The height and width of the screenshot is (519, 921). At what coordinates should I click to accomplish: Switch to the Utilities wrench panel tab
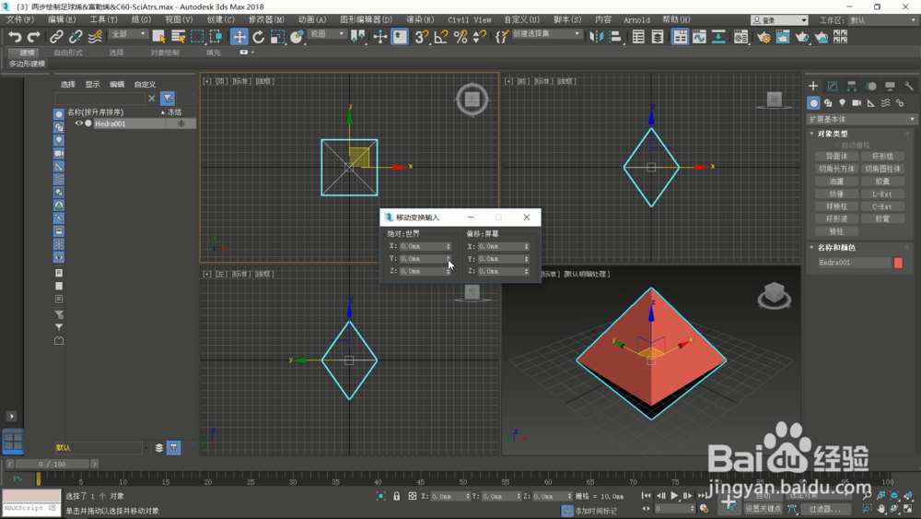(x=909, y=86)
